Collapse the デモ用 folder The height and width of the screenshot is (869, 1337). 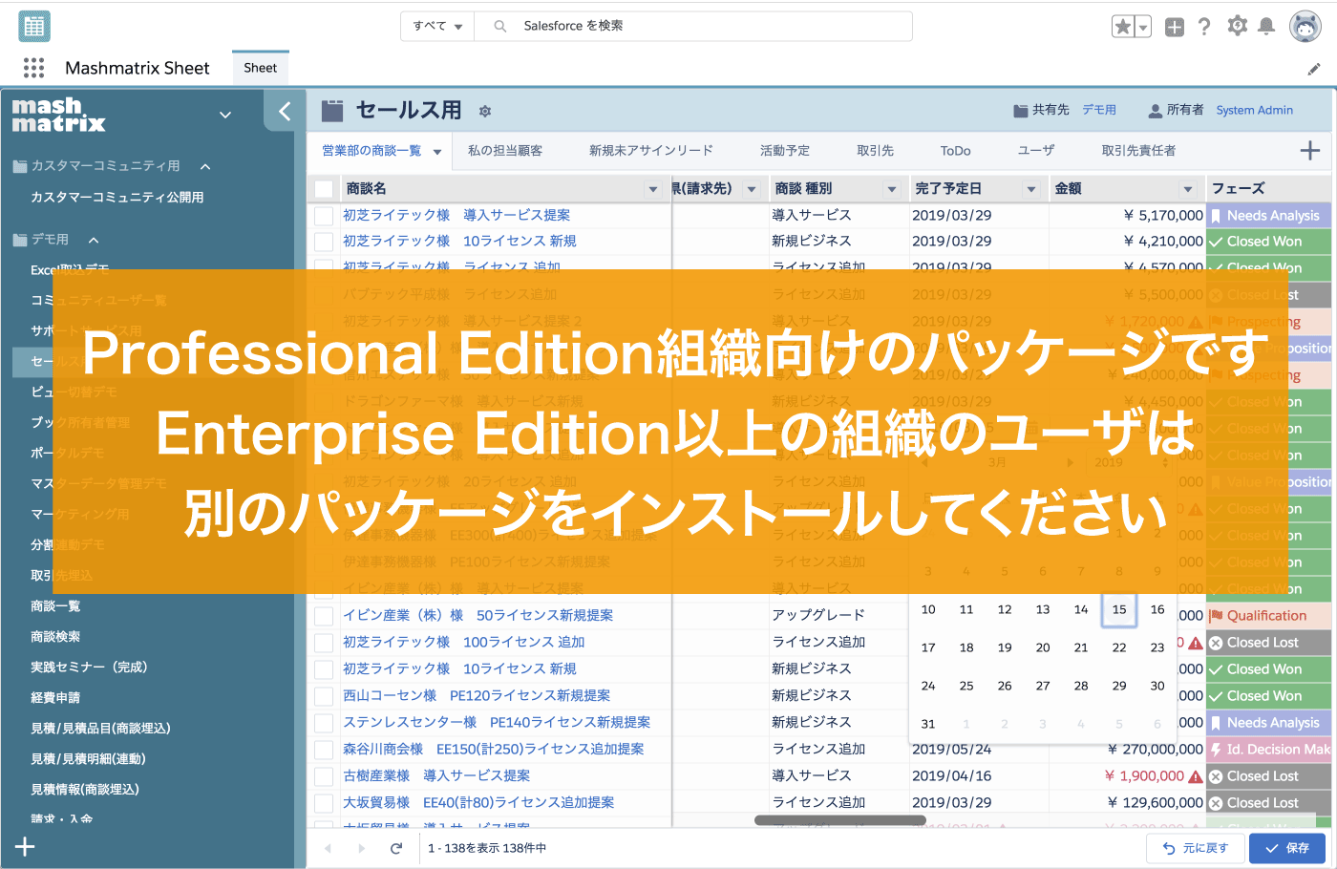(94, 240)
